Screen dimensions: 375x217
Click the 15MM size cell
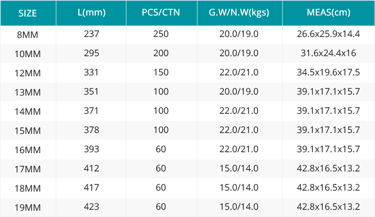27,131
